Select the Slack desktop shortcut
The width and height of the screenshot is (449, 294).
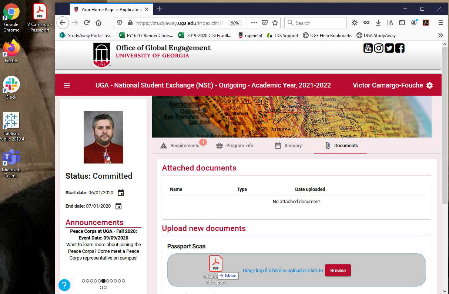point(11,88)
